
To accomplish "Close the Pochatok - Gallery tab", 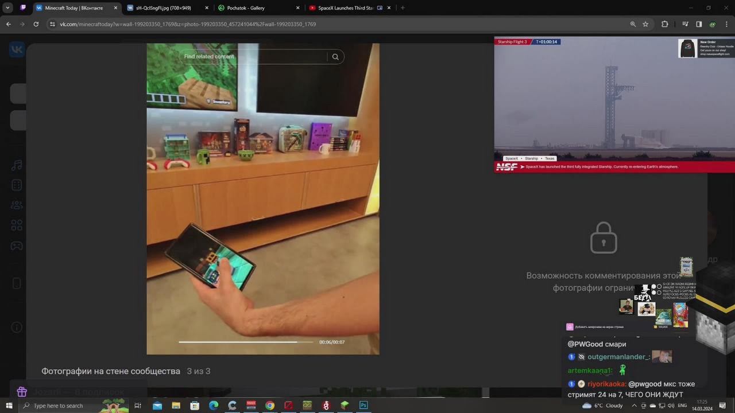I will (297, 8).
